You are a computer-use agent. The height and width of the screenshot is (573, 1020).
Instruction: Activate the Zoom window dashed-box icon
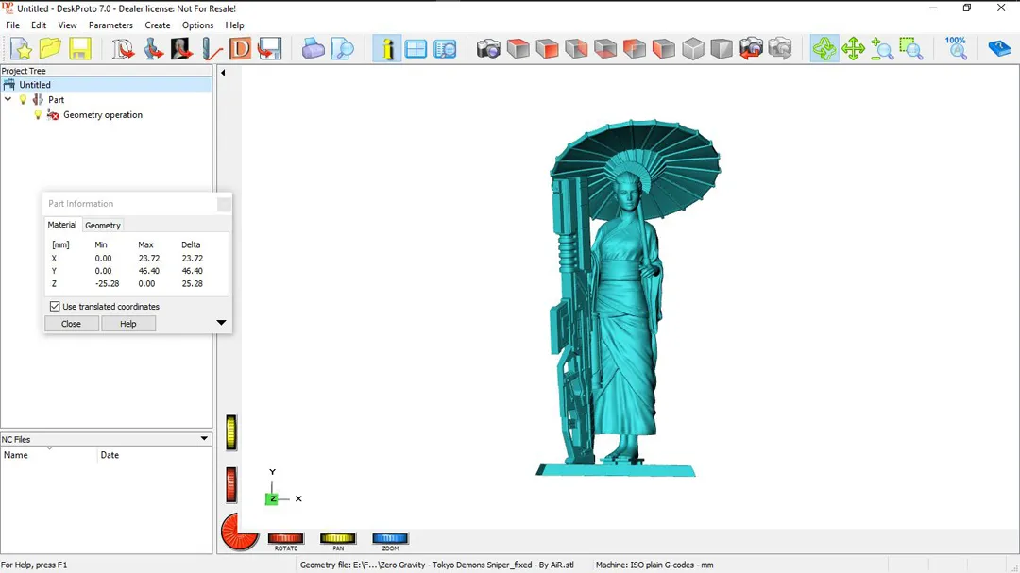point(911,49)
